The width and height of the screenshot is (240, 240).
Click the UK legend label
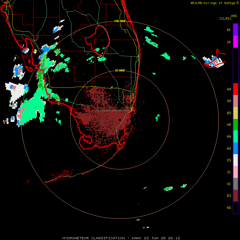tap(229, 42)
